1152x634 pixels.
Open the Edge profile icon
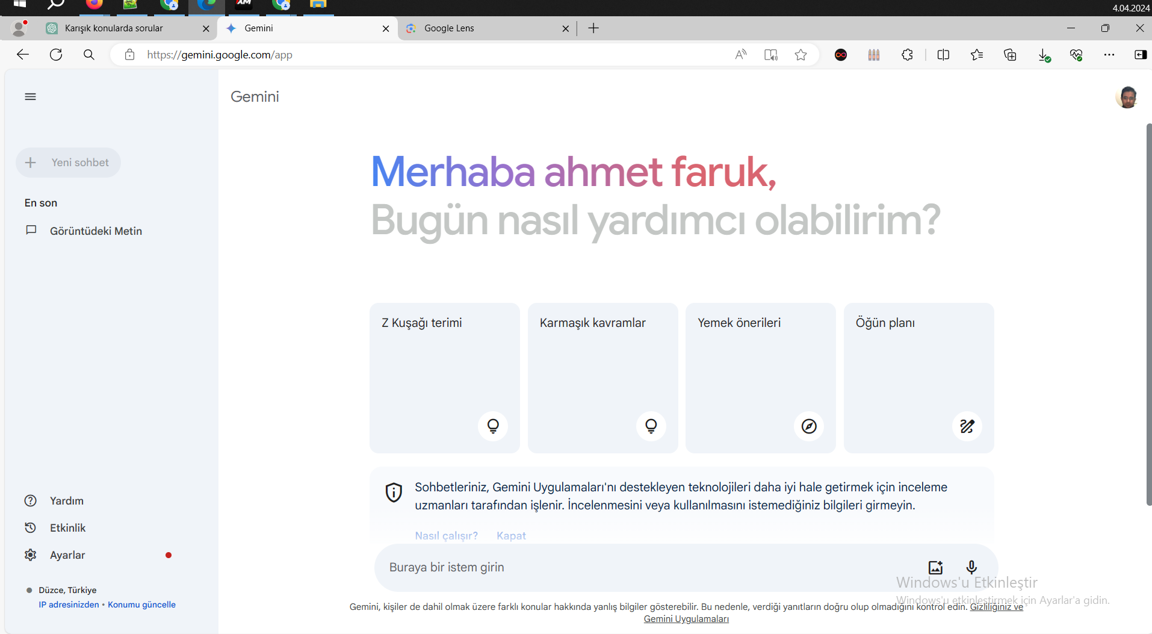(20, 28)
